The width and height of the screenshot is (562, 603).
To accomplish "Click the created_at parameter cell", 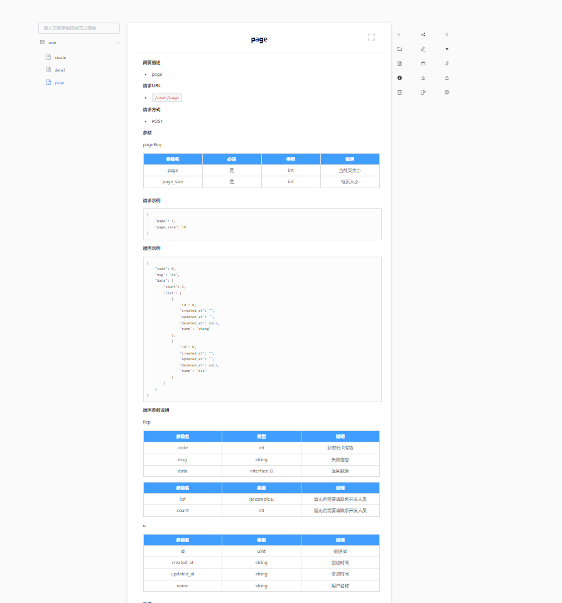I will 183,563.
